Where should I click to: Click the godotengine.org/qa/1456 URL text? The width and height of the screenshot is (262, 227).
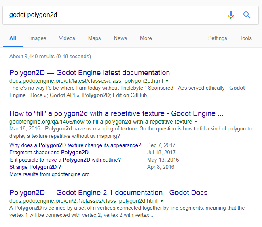[101, 122]
